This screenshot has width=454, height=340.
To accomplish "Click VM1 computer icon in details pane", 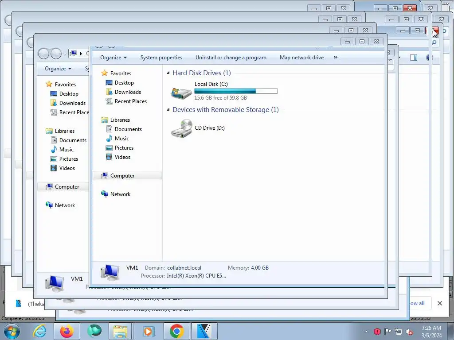I will tap(110, 272).
